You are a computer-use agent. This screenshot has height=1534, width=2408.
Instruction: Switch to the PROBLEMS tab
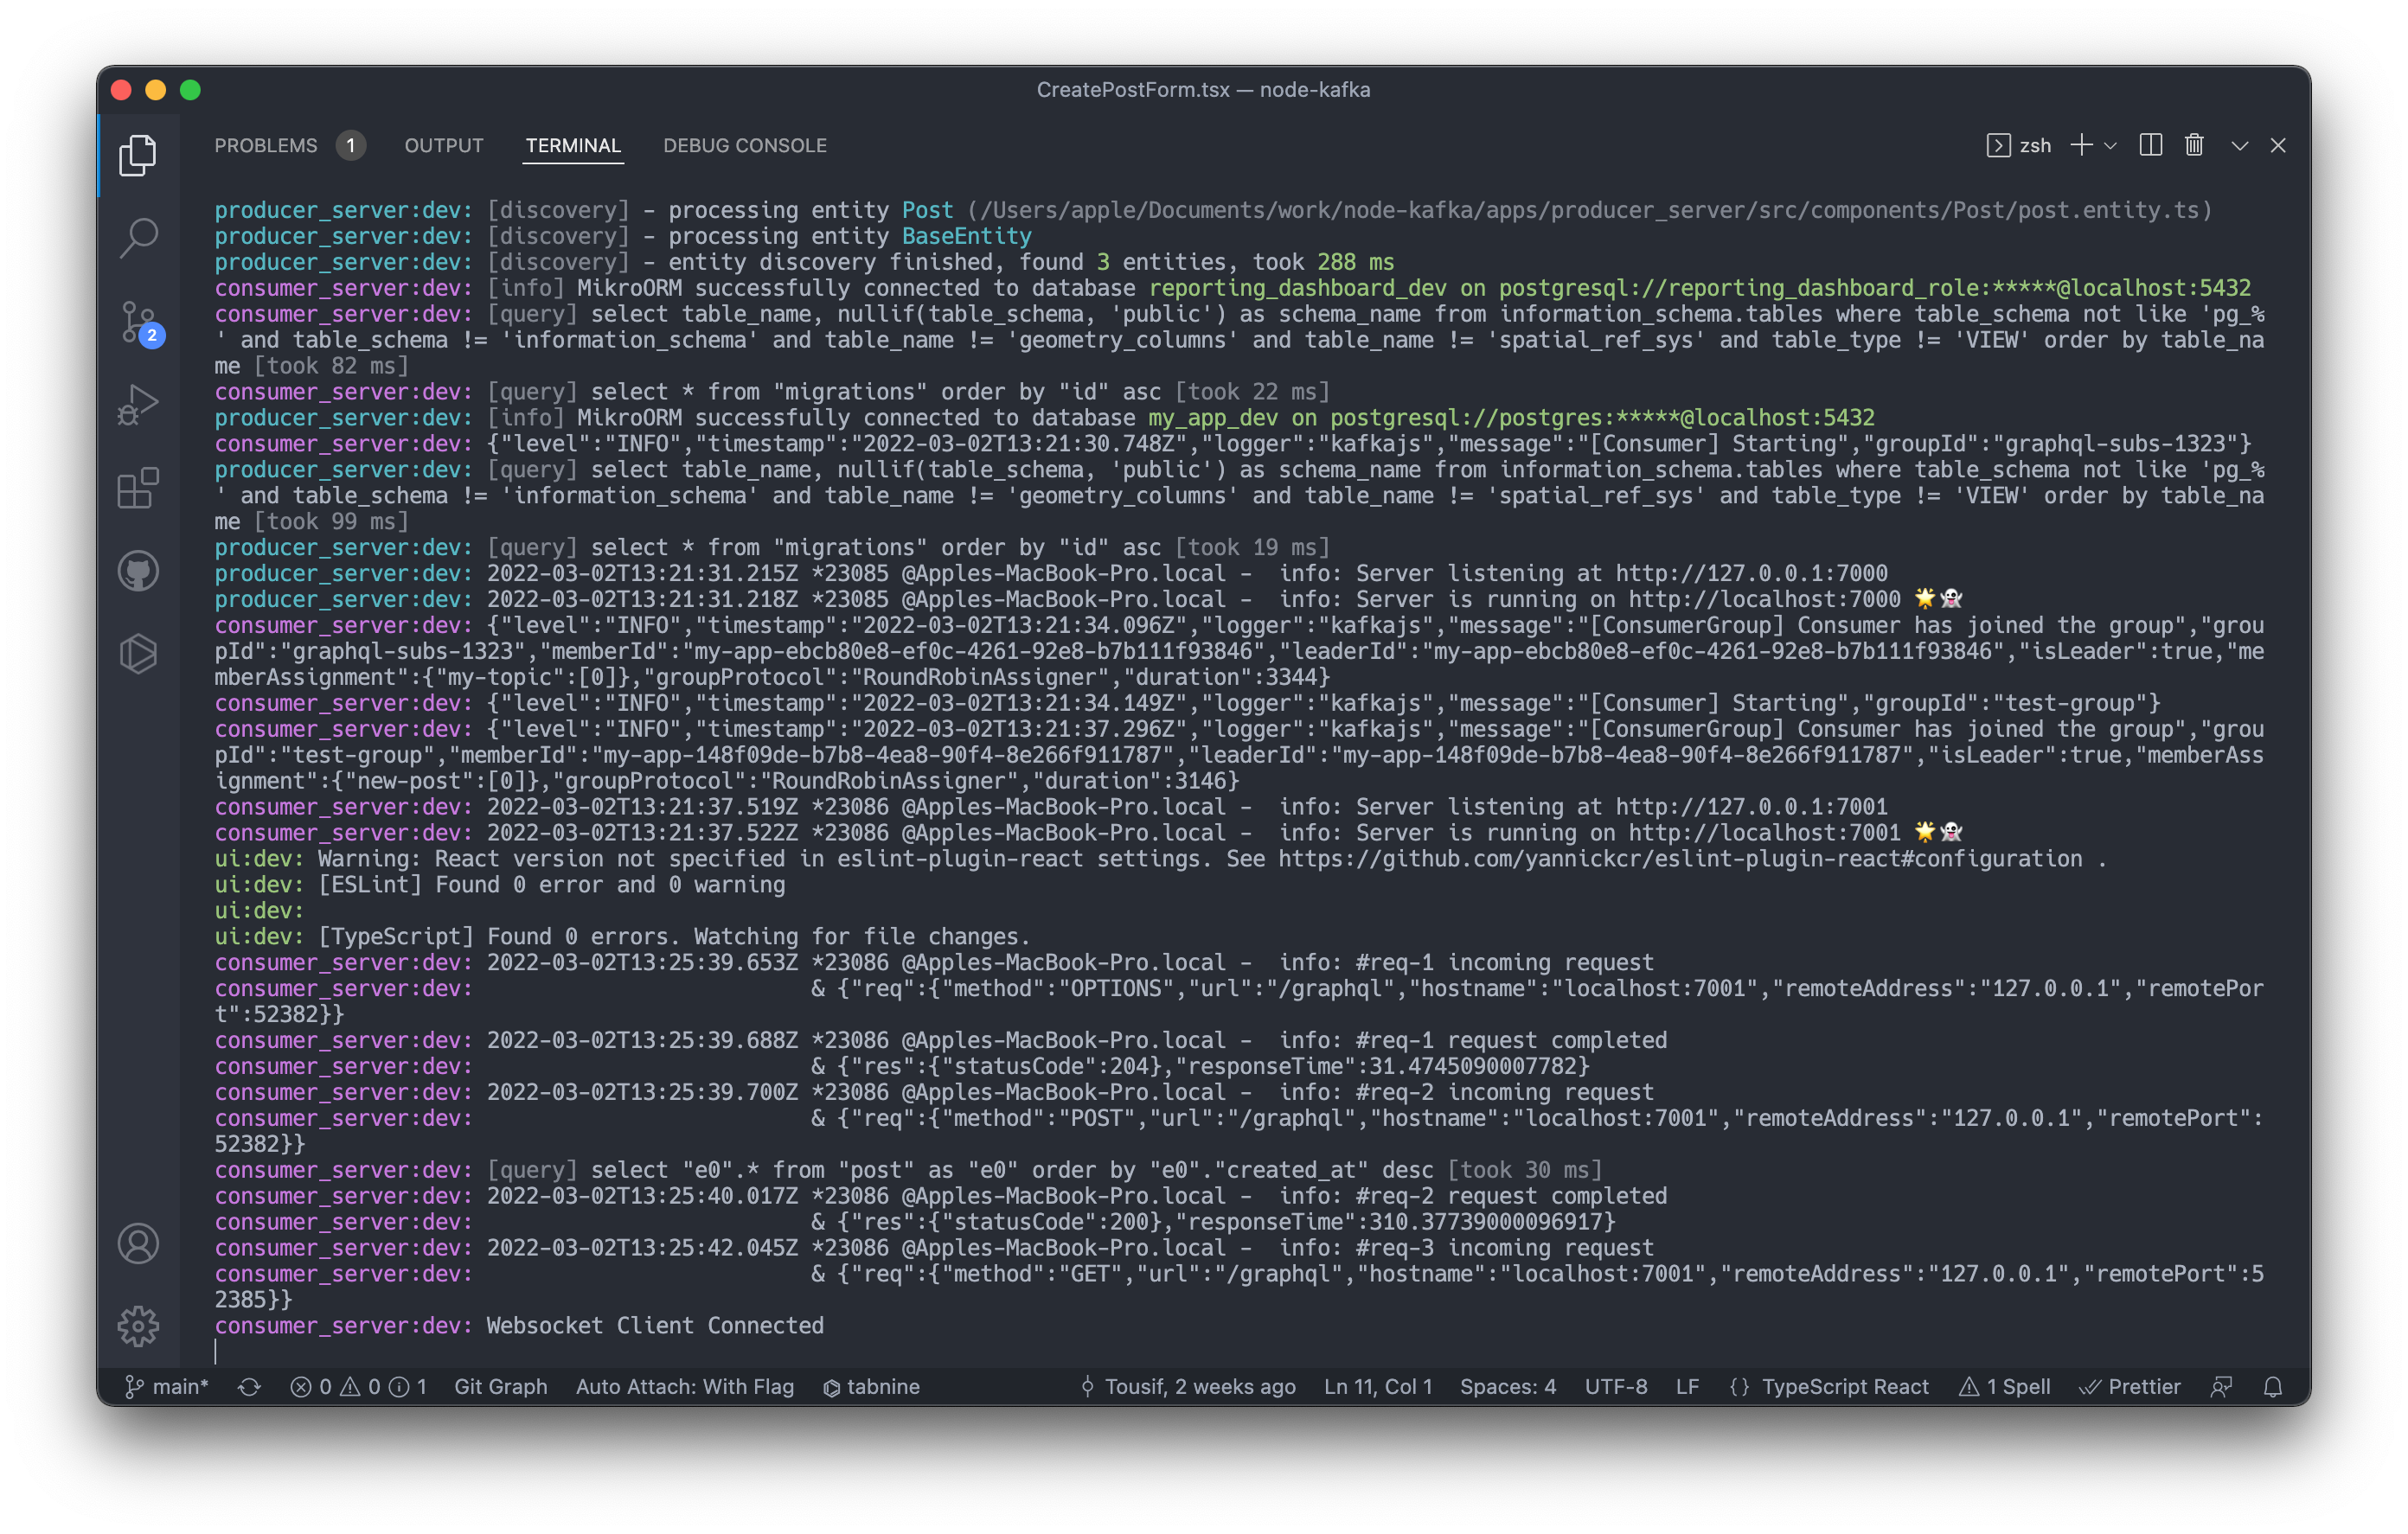point(266,146)
